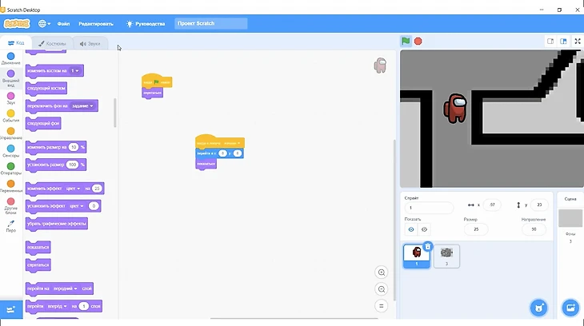Image resolution: width=584 pixels, height=326 pixels.
Task: Open message dropdown in когда я получу block
Action: click(232, 143)
